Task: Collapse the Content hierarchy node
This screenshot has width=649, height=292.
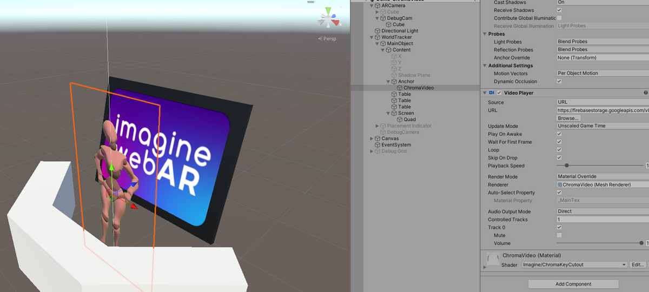Action: (x=383, y=50)
